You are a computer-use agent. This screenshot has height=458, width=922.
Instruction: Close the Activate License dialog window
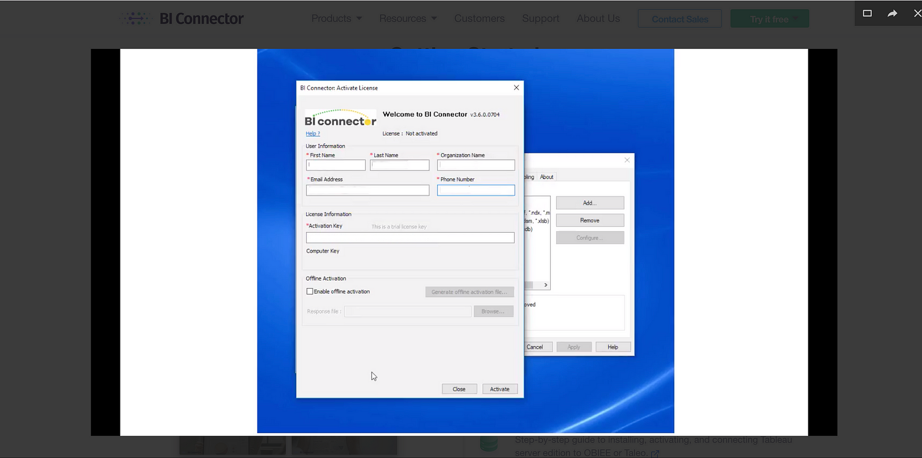516,88
